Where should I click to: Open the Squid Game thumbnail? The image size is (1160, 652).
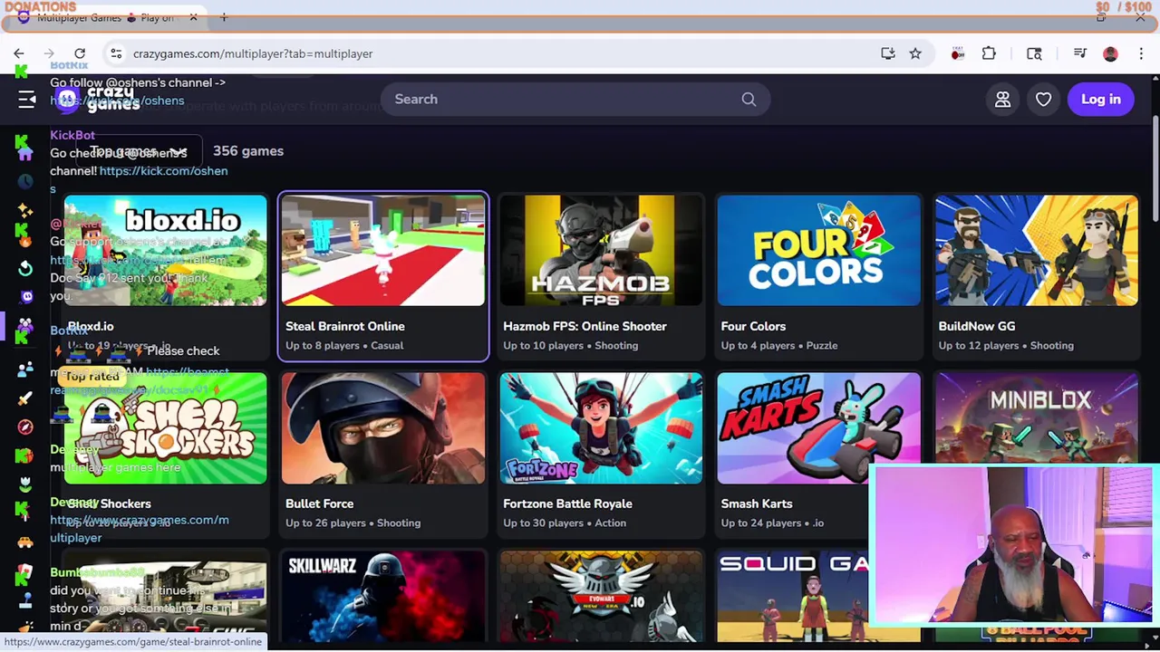pos(793,596)
